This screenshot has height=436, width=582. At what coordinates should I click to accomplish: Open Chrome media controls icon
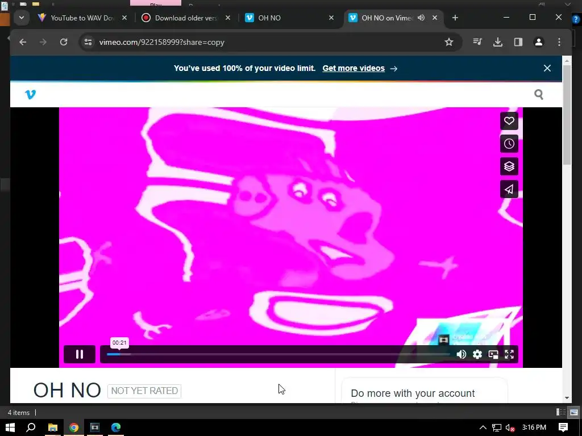pyautogui.click(x=477, y=42)
